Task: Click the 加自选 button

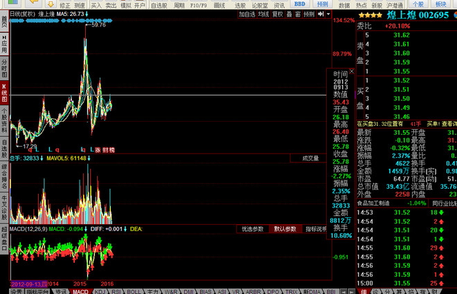Action: pos(247,14)
